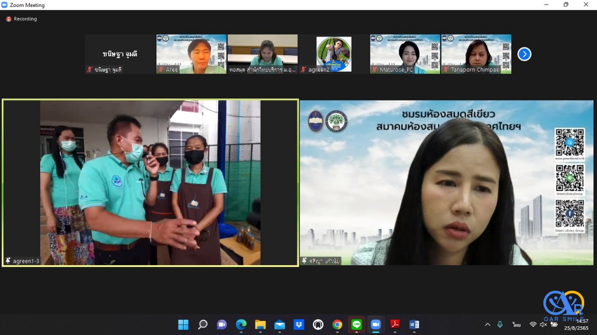Show next participants with blue arrow
Screen dimensions: 597x335
tap(524, 54)
